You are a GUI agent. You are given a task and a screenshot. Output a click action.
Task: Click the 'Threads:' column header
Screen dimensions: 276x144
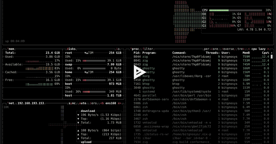pos(213,53)
